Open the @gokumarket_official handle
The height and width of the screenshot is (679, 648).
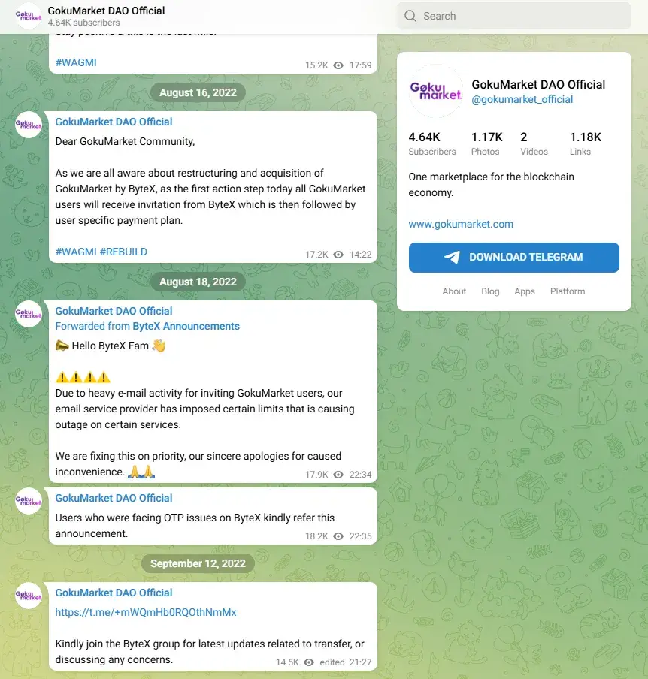pos(522,100)
